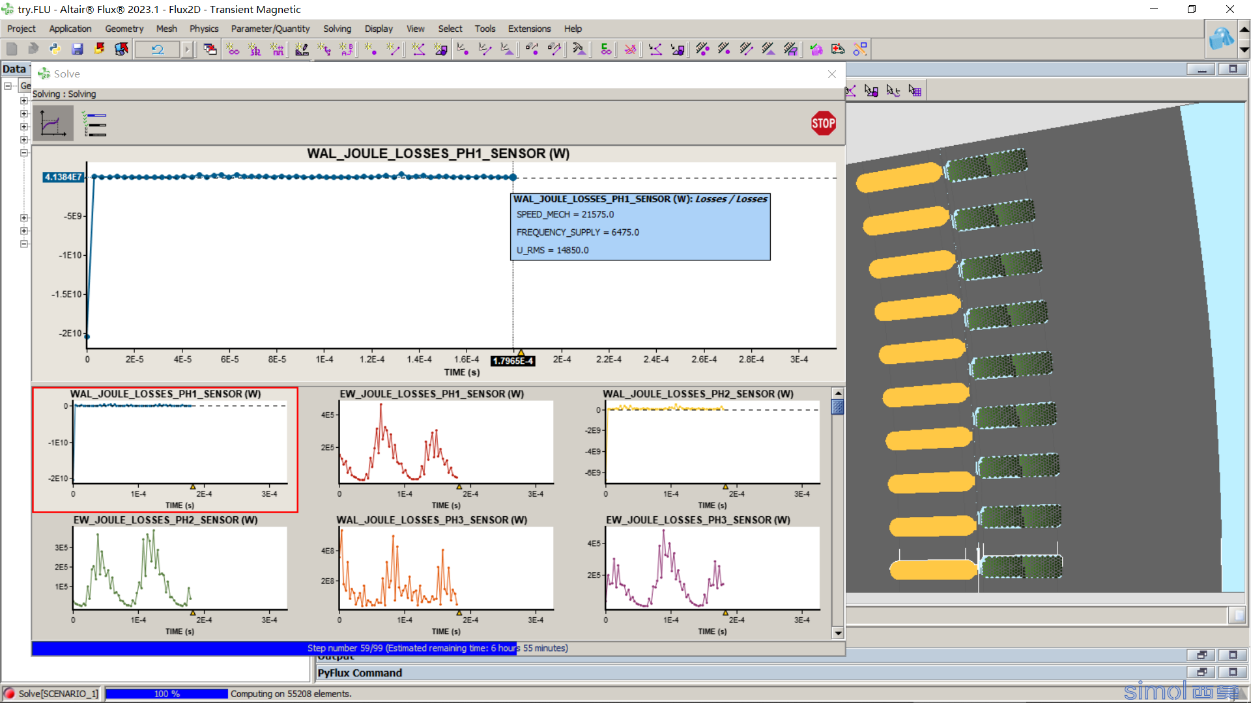Open the Physics menu
The width and height of the screenshot is (1251, 703).
(x=204, y=29)
